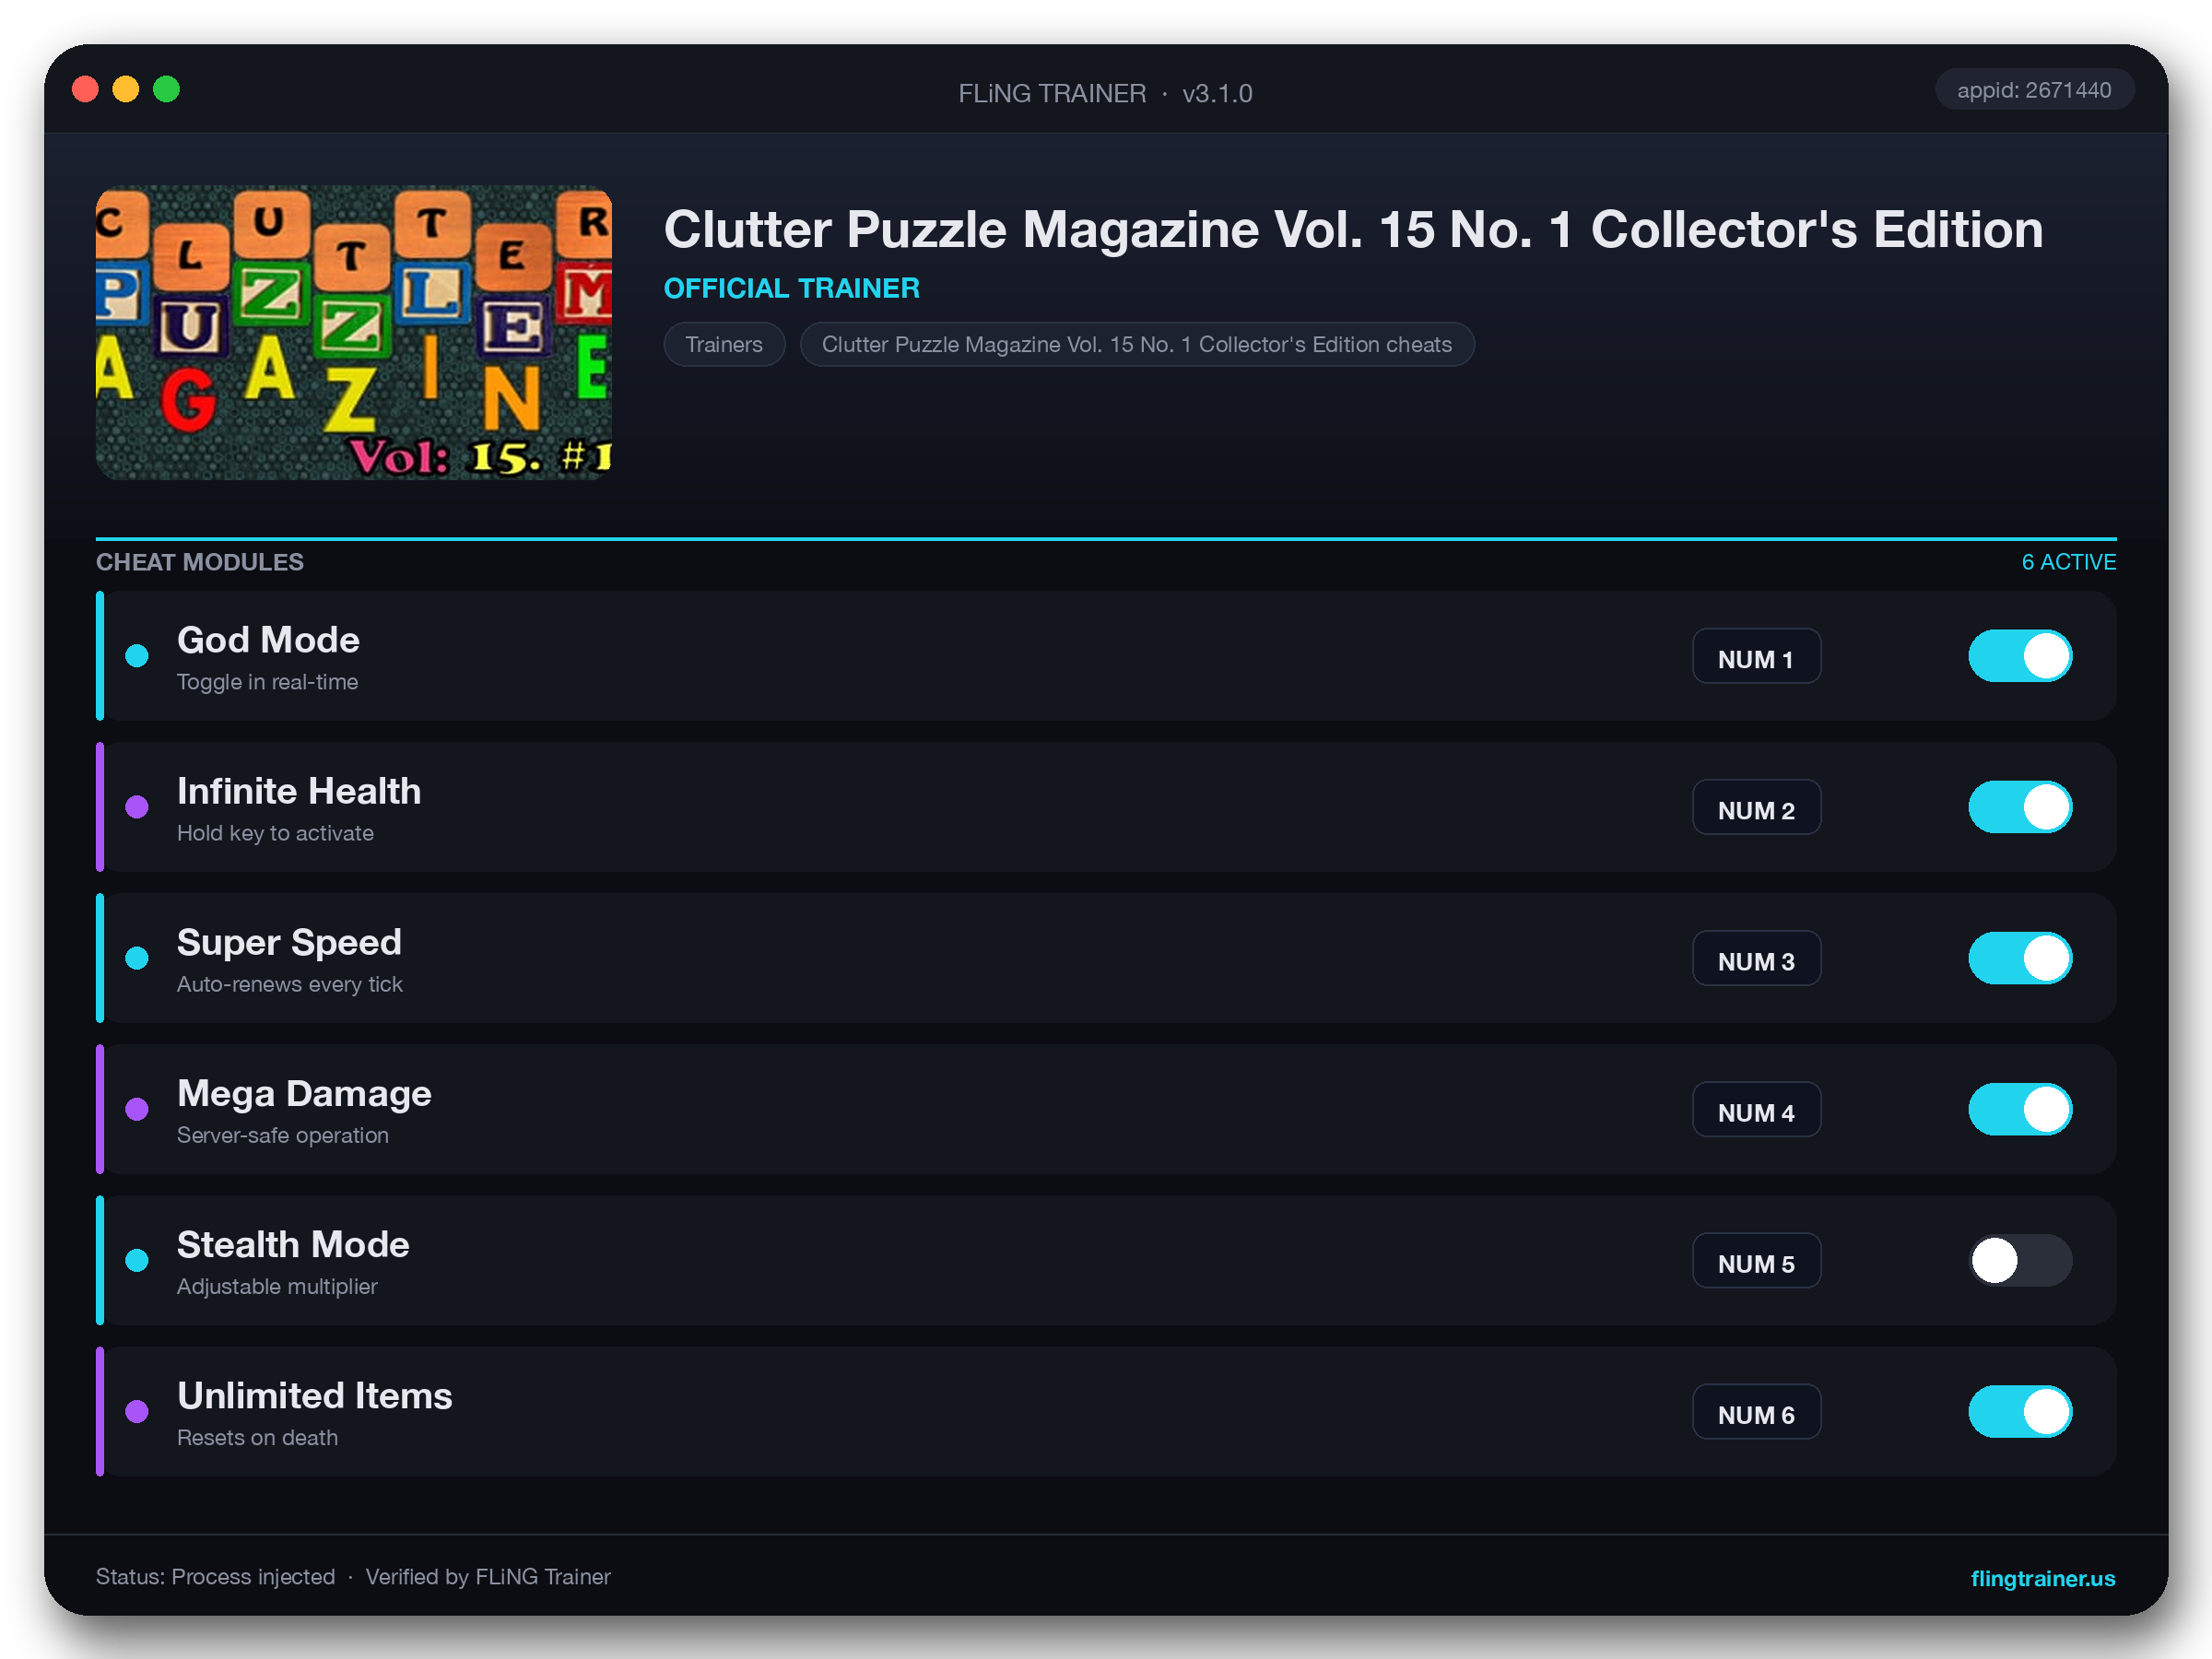The height and width of the screenshot is (1659, 2212).
Task: Click the Toggle in real-time description
Action: click(x=267, y=682)
